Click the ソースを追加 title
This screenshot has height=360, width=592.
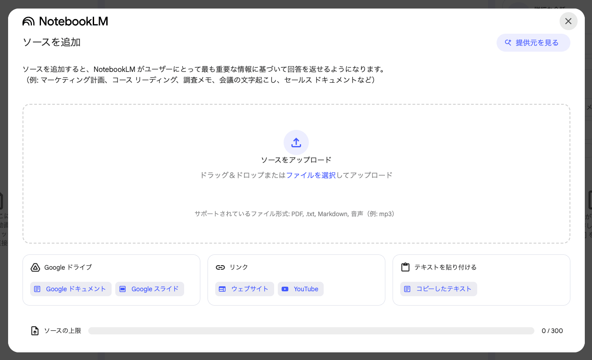coord(51,42)
